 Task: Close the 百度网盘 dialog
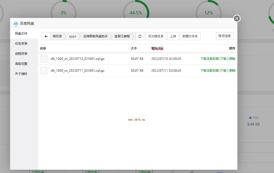(237, 18)
